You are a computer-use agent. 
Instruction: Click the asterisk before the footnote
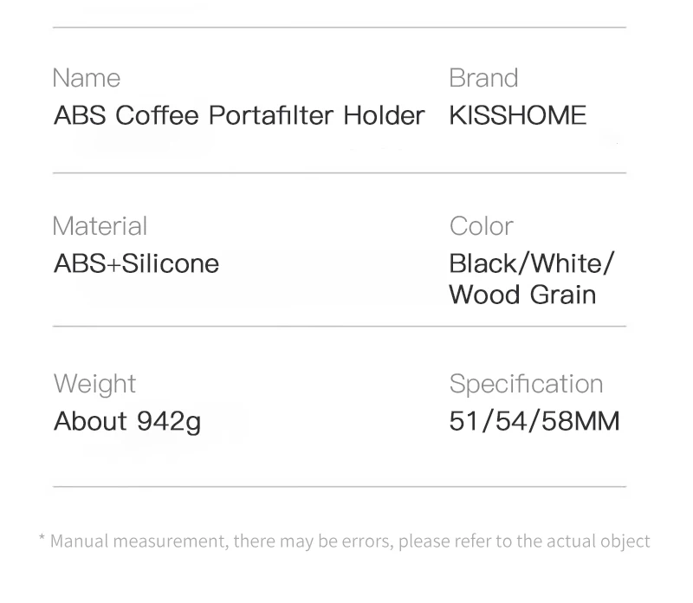pyautogui.click(x=42, y=541)
